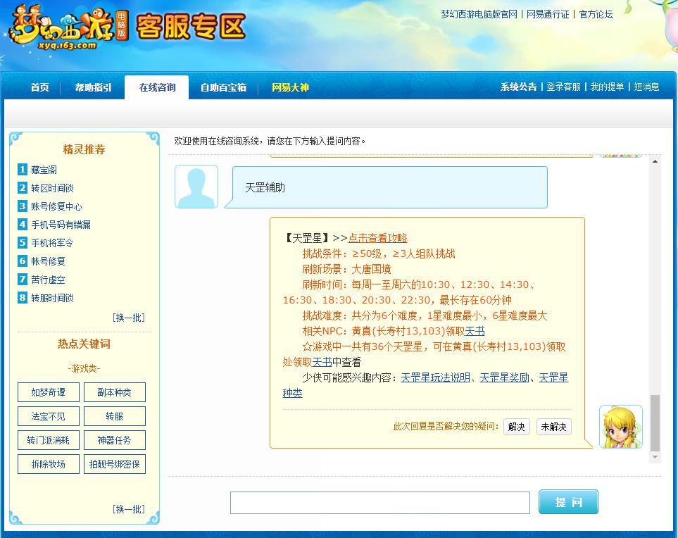Click the question input field
Viewport: 678px width, 538px height.
(x=380, y=502)
